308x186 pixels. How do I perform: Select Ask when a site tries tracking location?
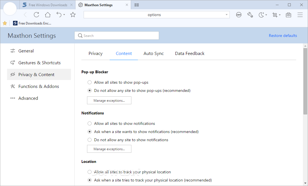pos(90,180)
